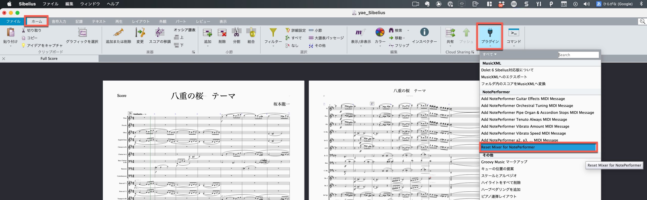Open the Apple menu

point(9,4)
